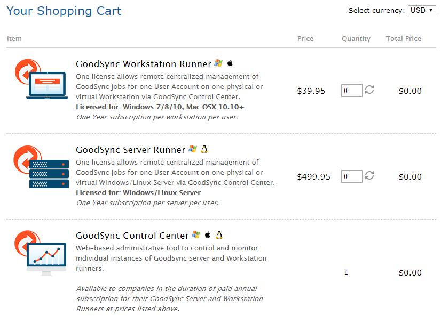Image resolution: width=441 pixels, height=316 pixels.
Task: Click Windows logo next to Control Center
Action: click(196, 235)
